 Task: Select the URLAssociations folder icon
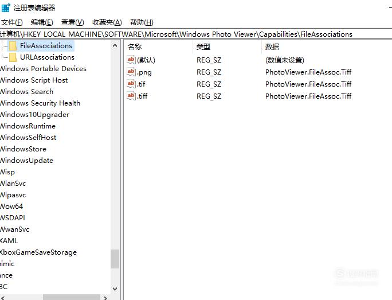tap(13, 57)
